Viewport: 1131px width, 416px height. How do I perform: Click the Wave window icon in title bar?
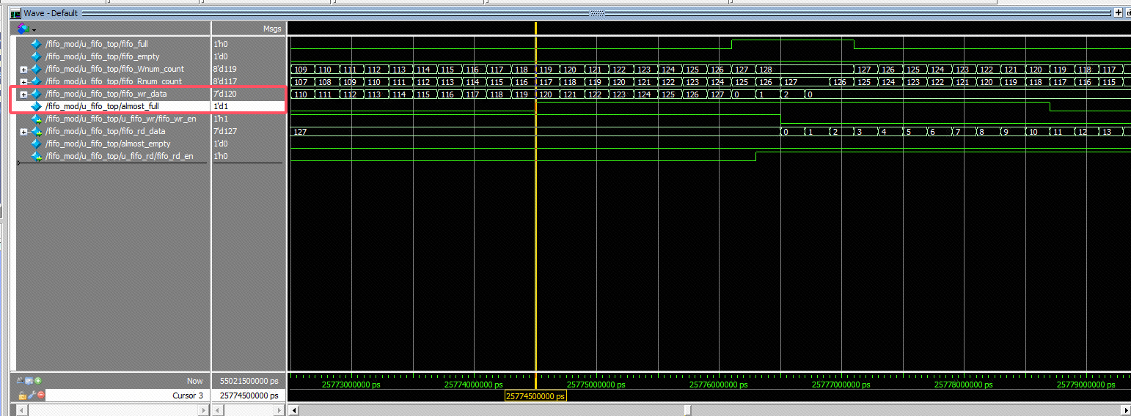(x=15, y=13)
